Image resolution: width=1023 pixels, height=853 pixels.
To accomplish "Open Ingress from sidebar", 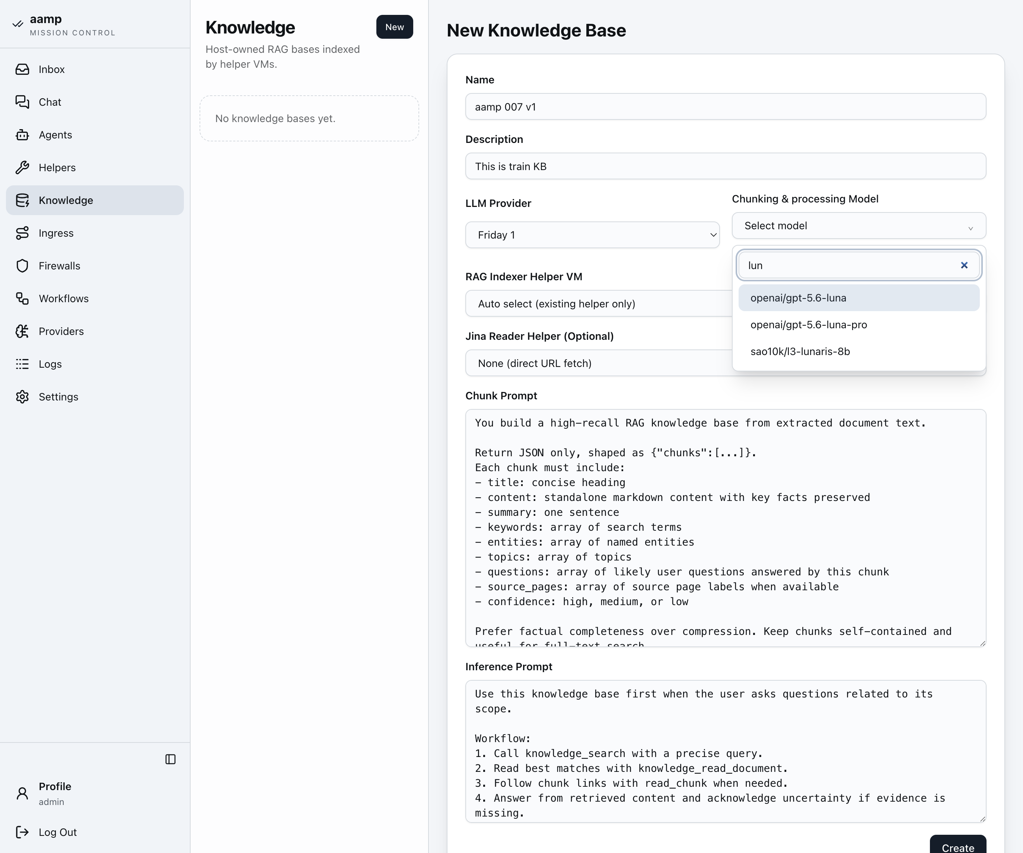I will (95, 233).
